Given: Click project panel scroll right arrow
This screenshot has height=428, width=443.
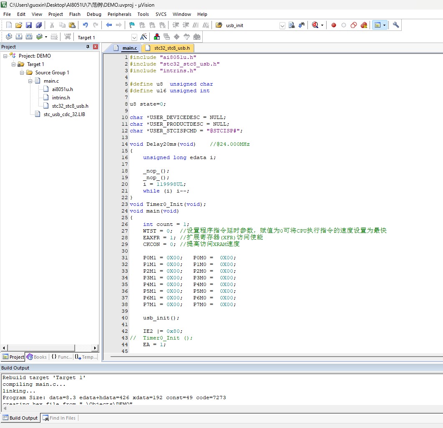Looking at the screenshot, I should coord(95,348).
